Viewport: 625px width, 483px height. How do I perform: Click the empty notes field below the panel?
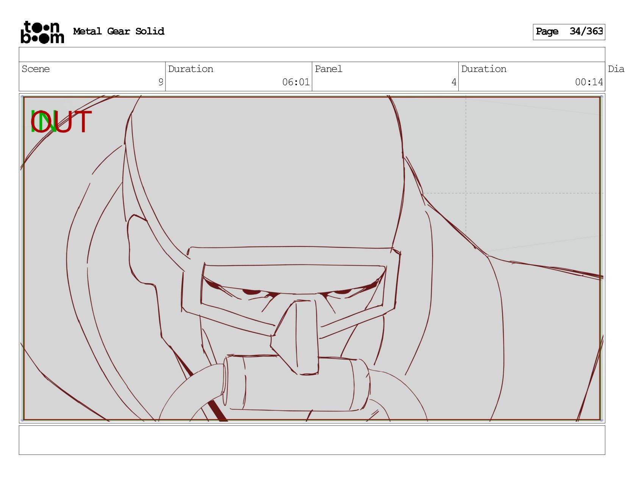click(312, 440)
